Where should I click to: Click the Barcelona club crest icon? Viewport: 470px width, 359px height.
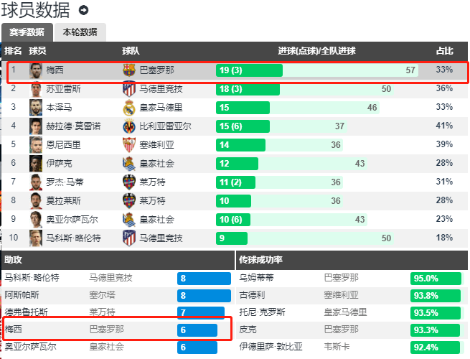129,70
